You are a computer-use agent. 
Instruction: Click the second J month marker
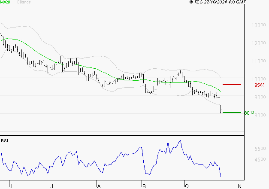click(x=51, y=186)
